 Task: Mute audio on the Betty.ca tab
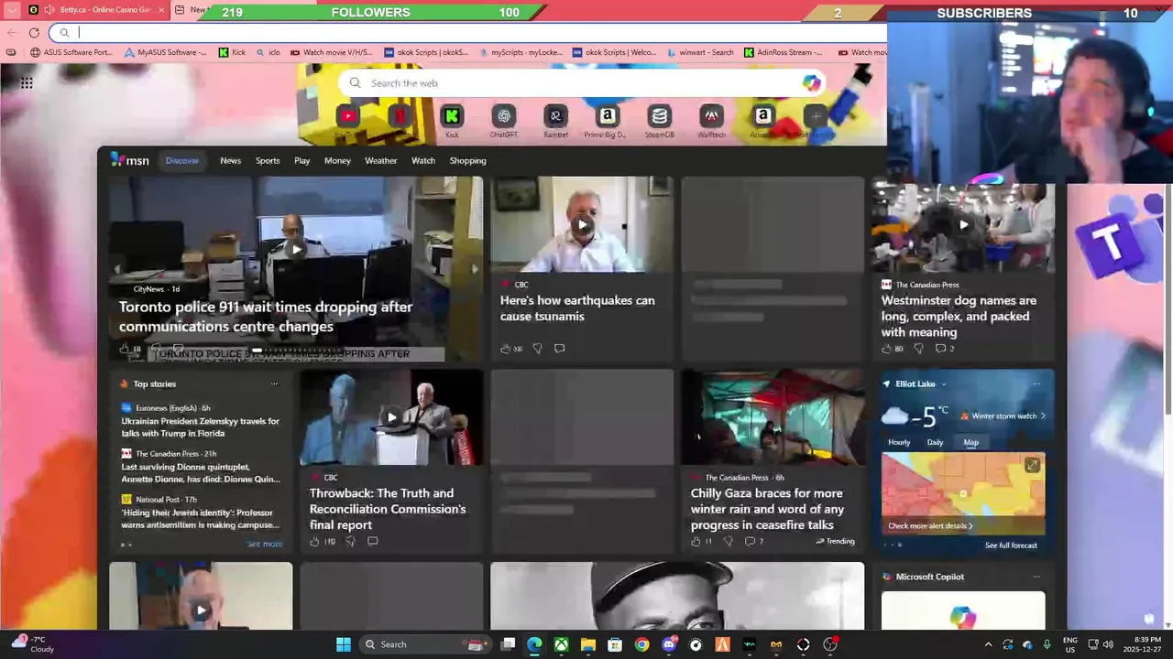click(x=49, y=10)
